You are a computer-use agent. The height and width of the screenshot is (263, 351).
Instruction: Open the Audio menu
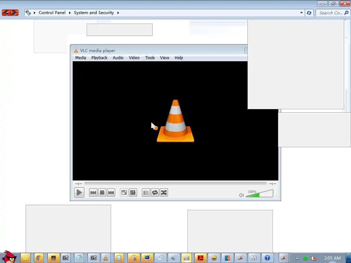118,58
